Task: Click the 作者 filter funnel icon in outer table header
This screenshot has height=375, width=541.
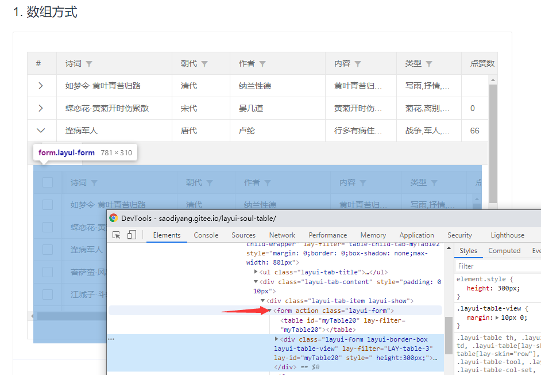Action: (x=262, y=64)
